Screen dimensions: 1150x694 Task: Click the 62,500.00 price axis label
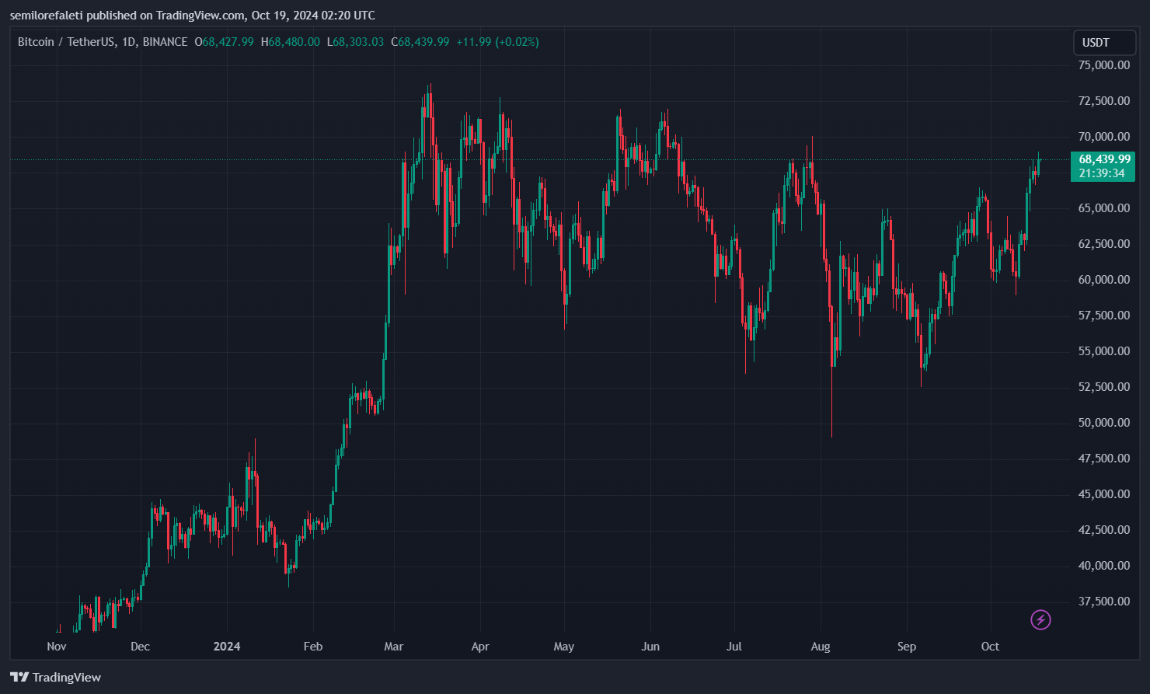pyautogui.click(x=1104, y=244)
